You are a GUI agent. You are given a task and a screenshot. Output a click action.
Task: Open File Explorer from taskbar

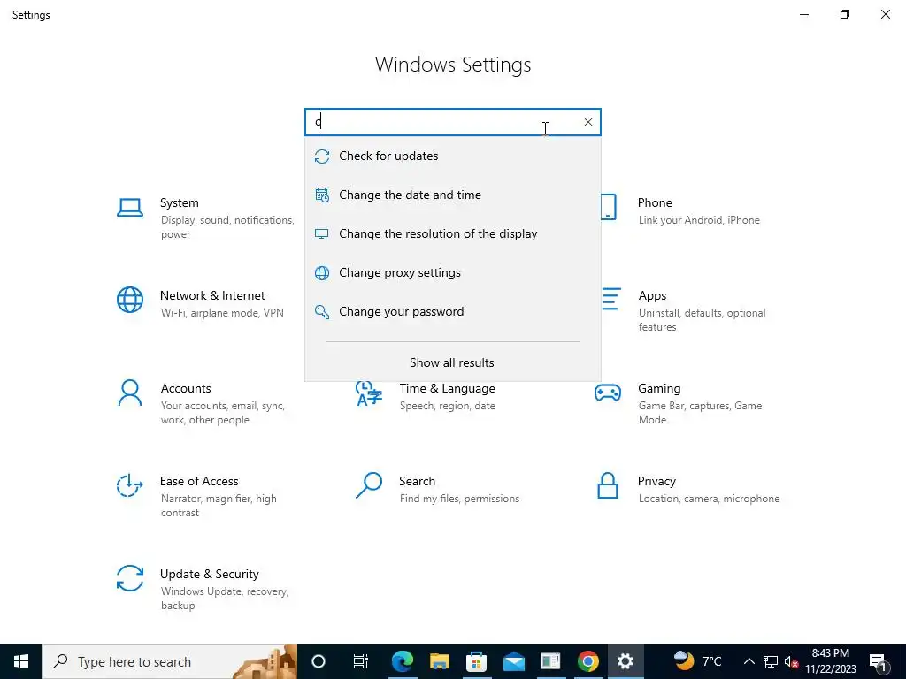pyautogui.click(x=439, y=661)
